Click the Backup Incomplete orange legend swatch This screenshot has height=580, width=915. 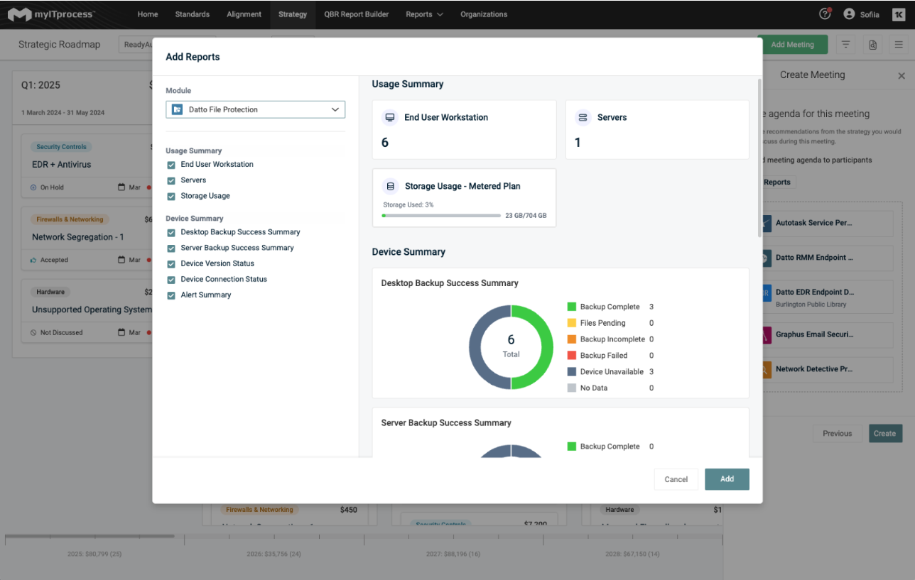coord(572,339)
